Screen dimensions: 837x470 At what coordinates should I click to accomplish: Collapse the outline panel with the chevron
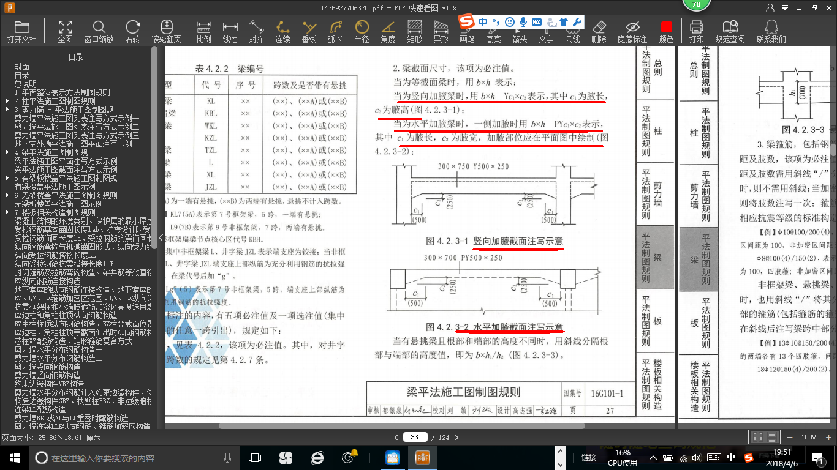[161, 237]
